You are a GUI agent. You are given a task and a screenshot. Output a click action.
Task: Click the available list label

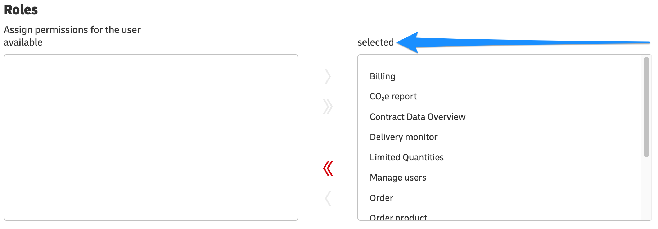coord(23,42)
